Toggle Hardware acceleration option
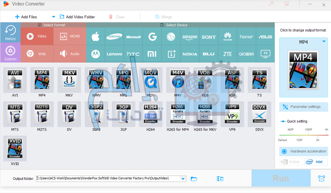Viewport: 331px width, 193px height. point(304,151)
